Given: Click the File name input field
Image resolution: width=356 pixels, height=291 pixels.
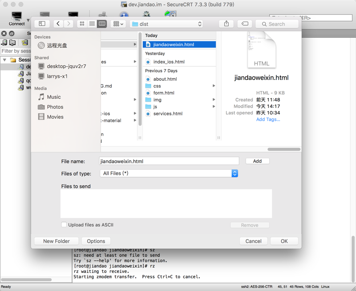Looking at the screenshot, I should (x=169, y=161).
